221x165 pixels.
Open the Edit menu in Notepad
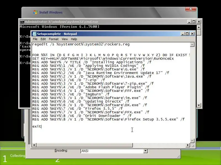tap(43, 39)
